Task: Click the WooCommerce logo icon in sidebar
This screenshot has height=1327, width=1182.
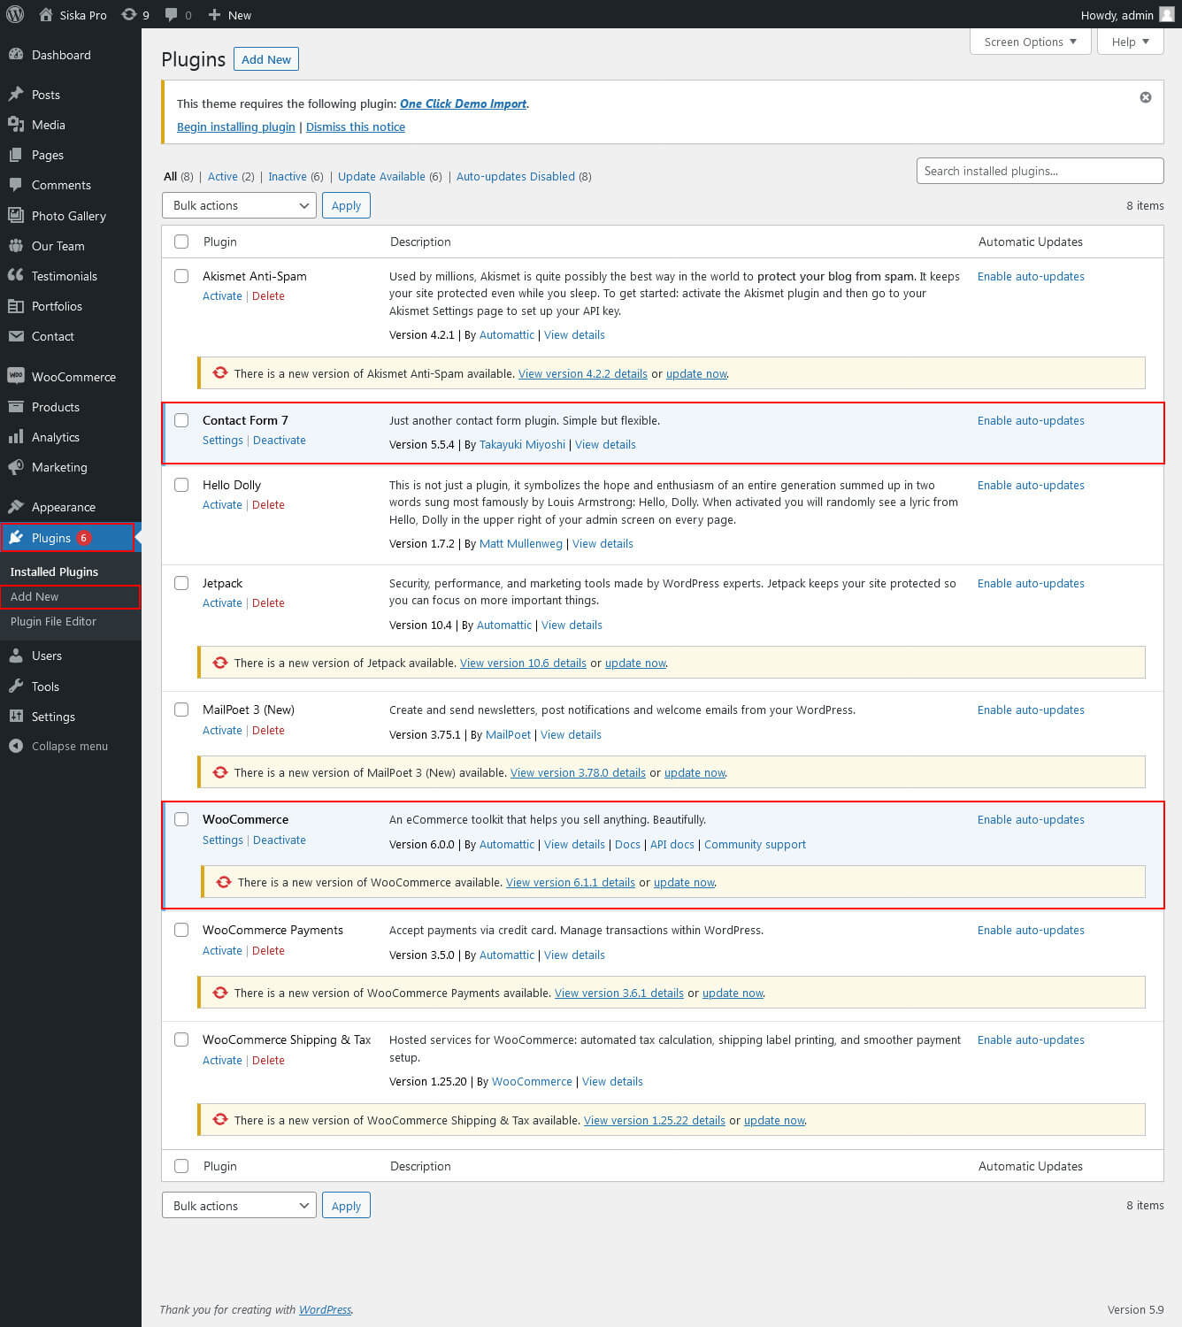Action: pos(16,375)
